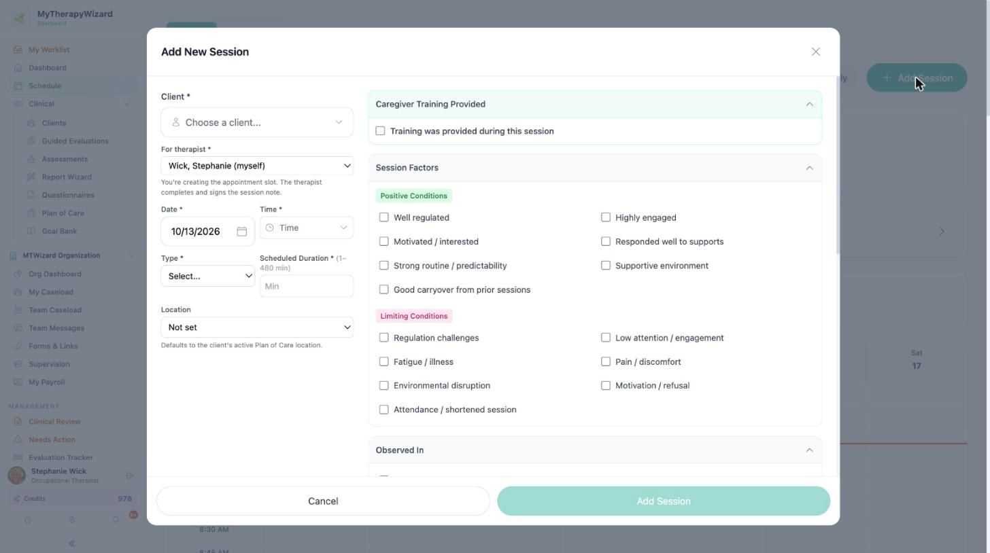Tick Pain / discomfort checkbox
990x553 pixels.
(x=606, y=361)
